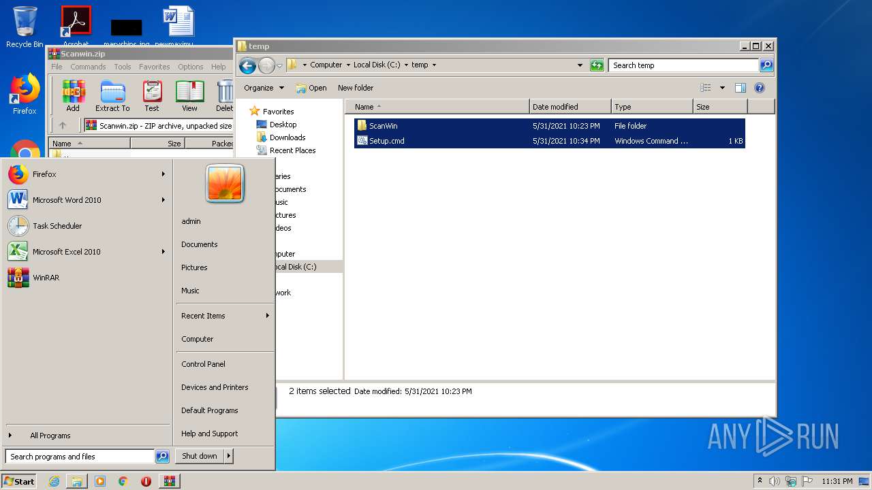
Task: Open the Organize menu
Action: click(264, 88)
